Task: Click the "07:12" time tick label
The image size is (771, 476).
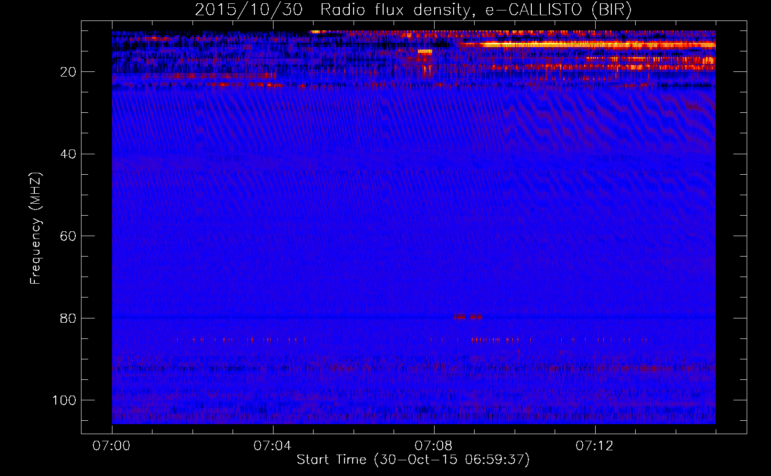Action: coord(595,446)
